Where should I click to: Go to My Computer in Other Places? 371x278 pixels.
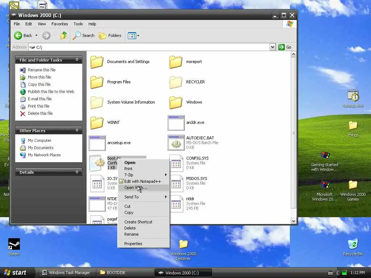pos(39,140)
